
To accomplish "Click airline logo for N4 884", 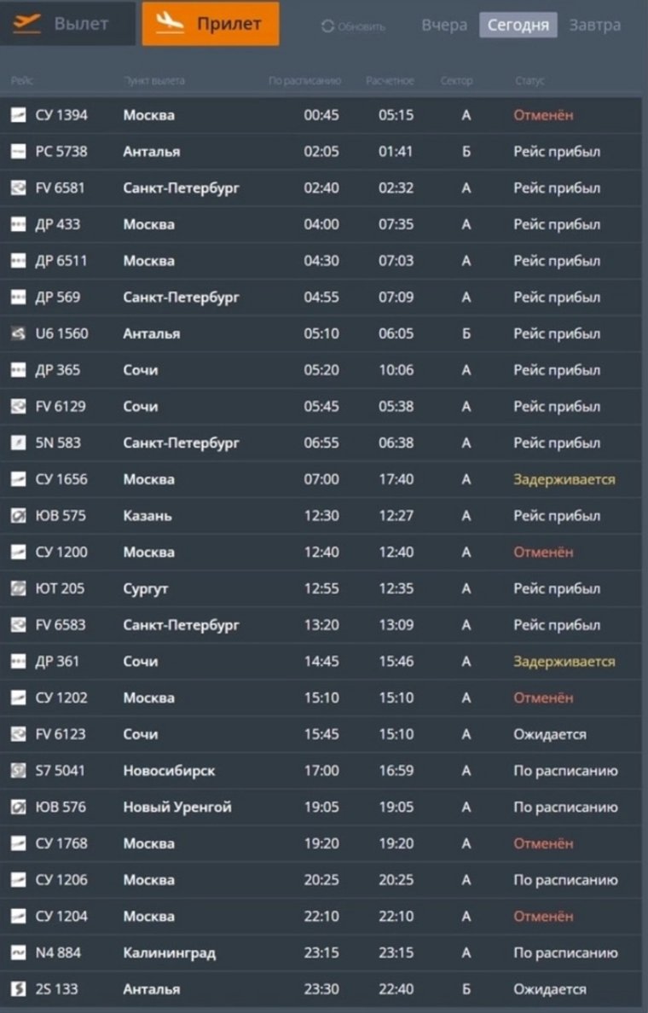I will pyautogui.click(x=18, y=952).
